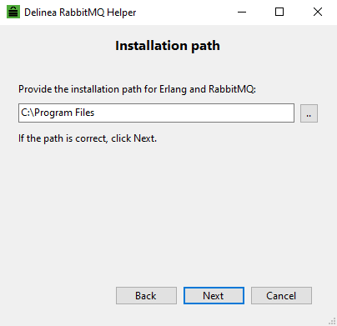
Task: Click the 'Provide the installation path' label
Action: [x=137, y=89]
